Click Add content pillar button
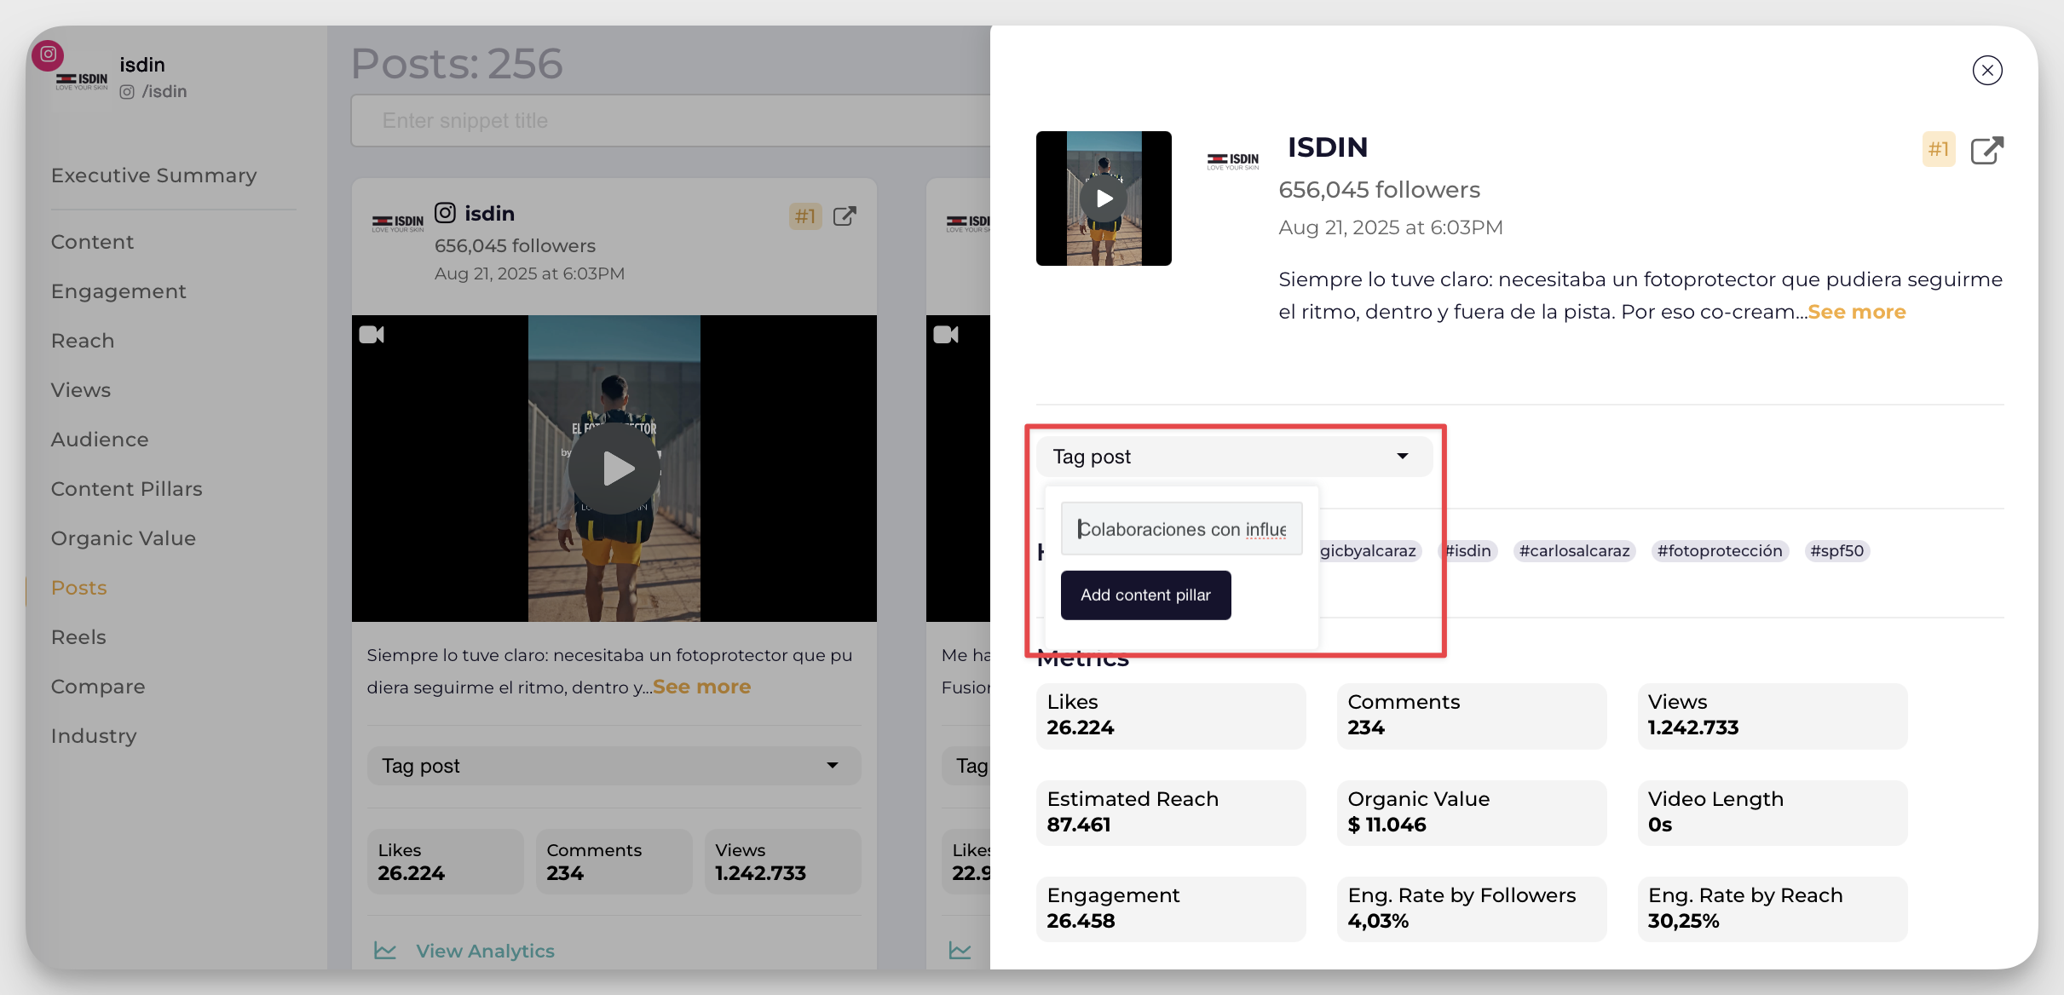Screen dimensions: 2064x995 tap(1145, 595)
